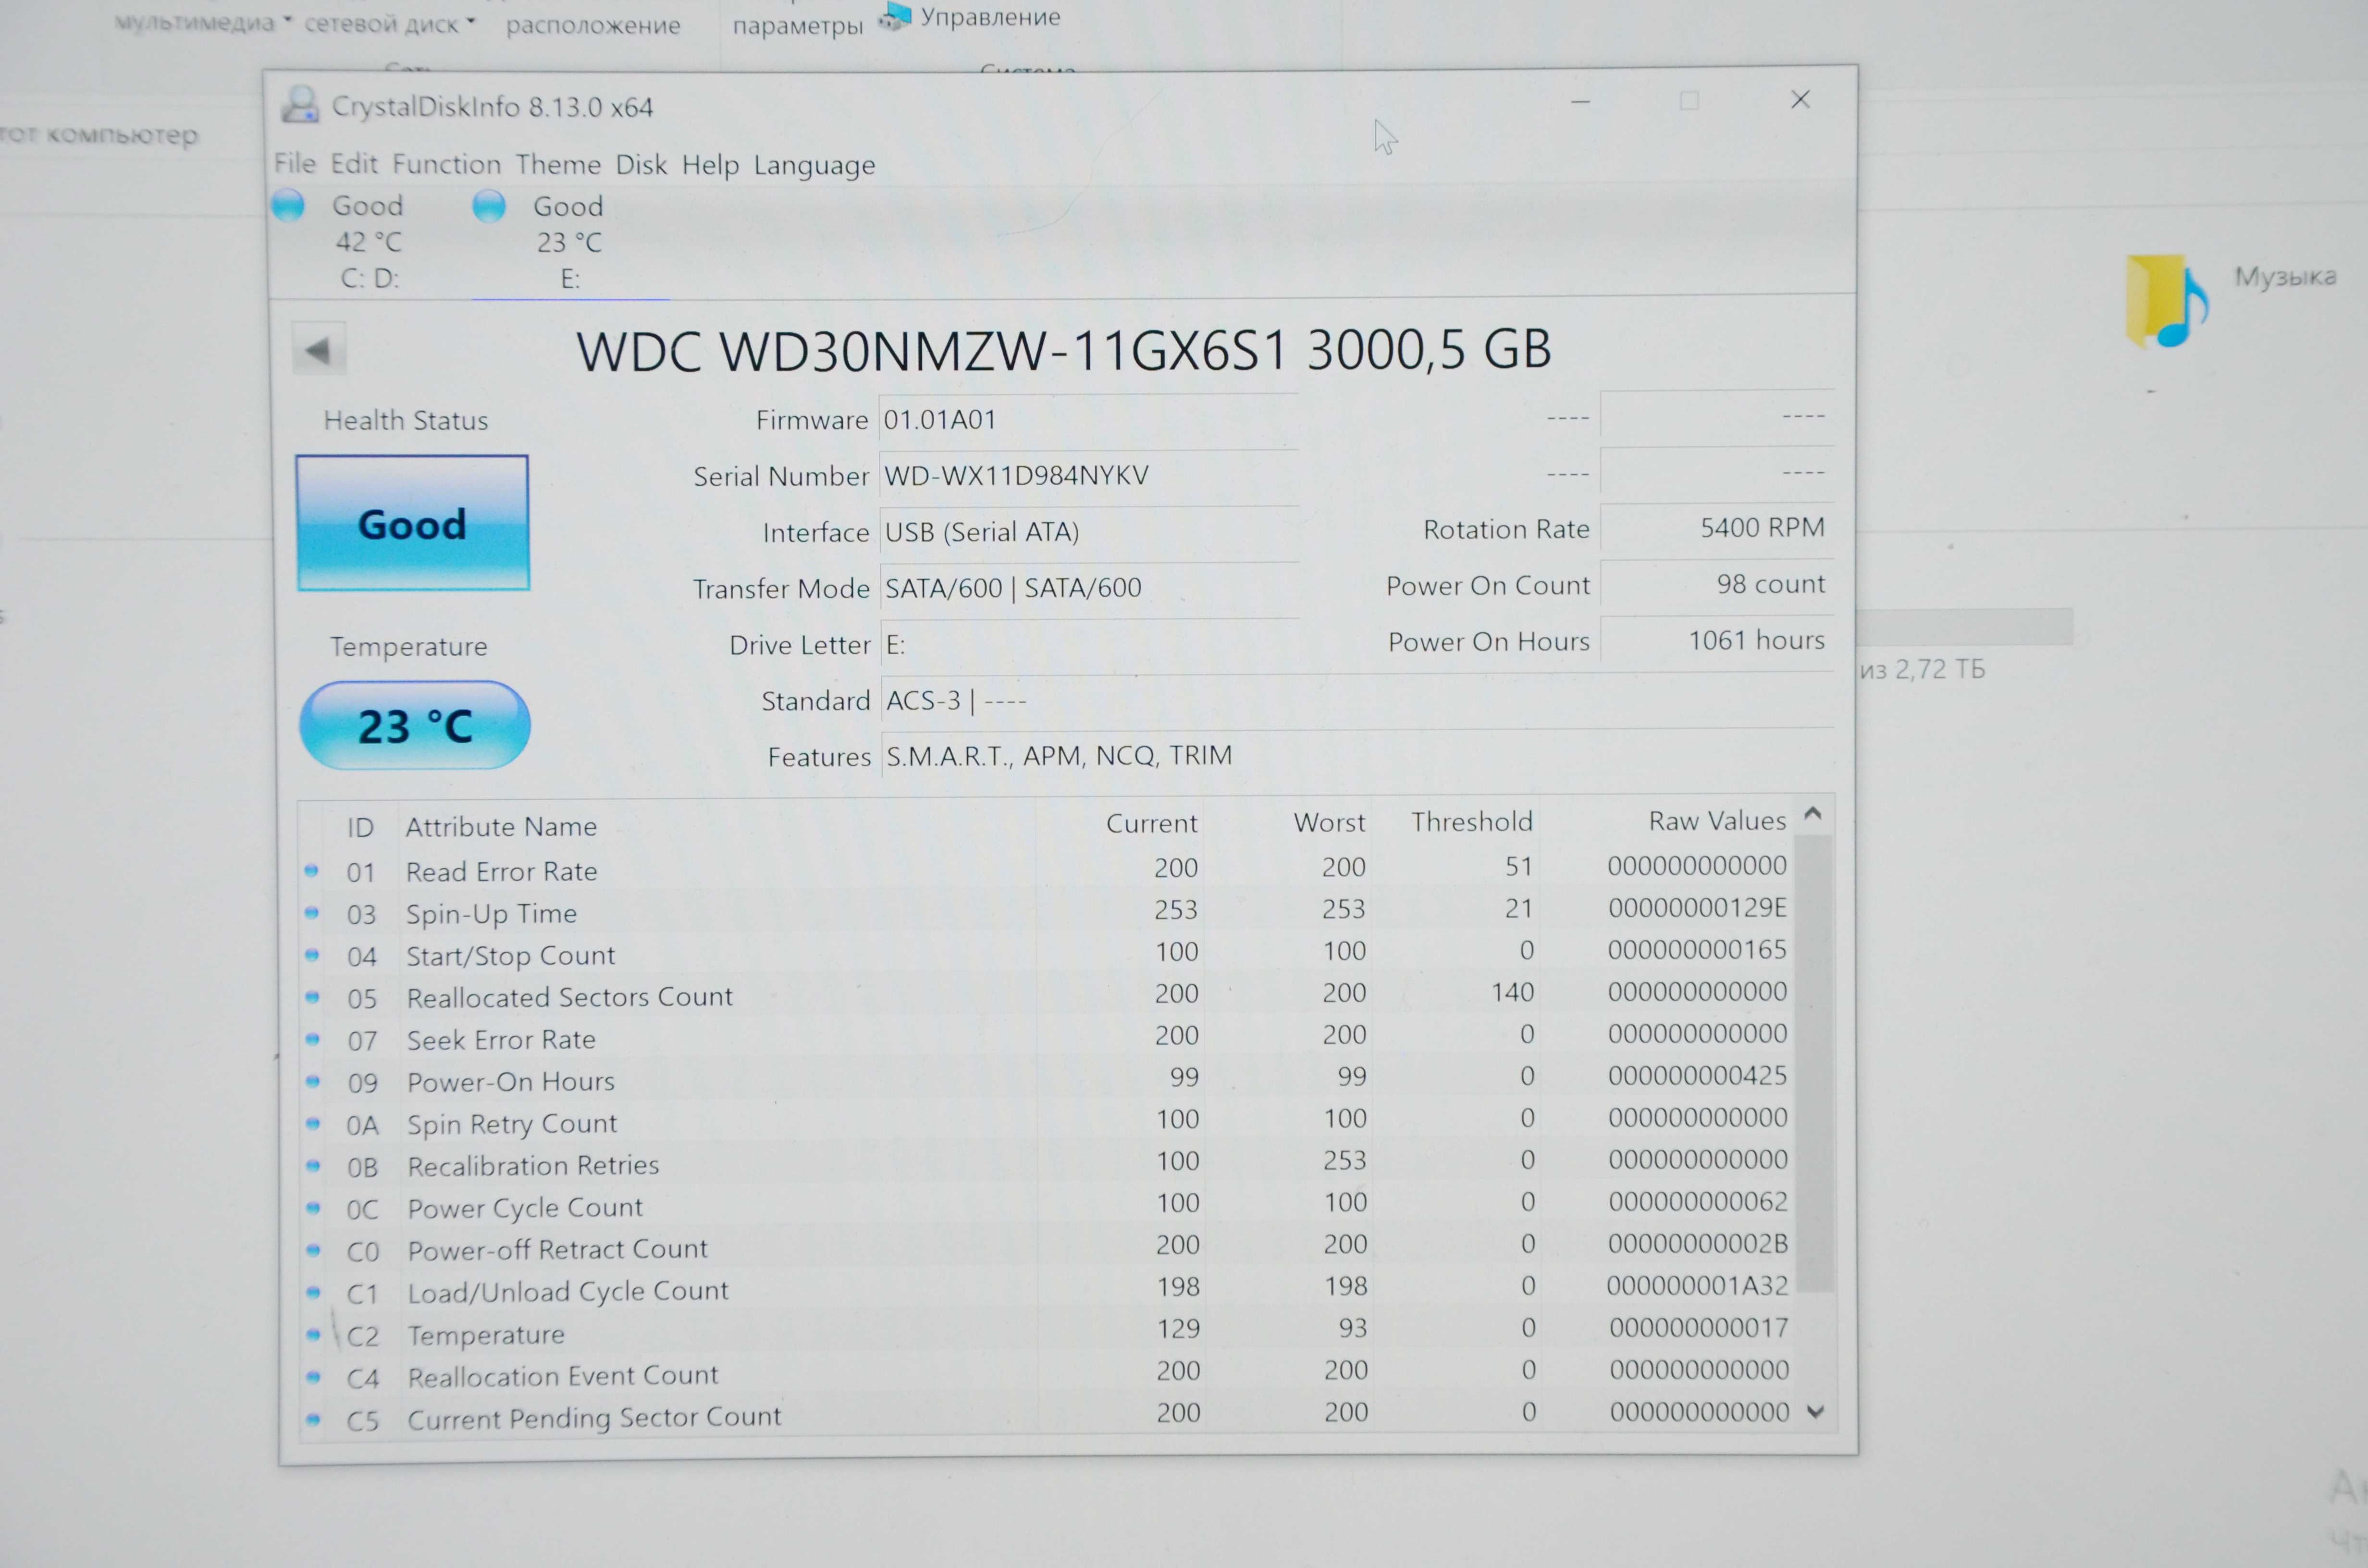Select the Read Error Rate row
The width and height of the screenshot is (2368, 1568).
coord(1047,869)
